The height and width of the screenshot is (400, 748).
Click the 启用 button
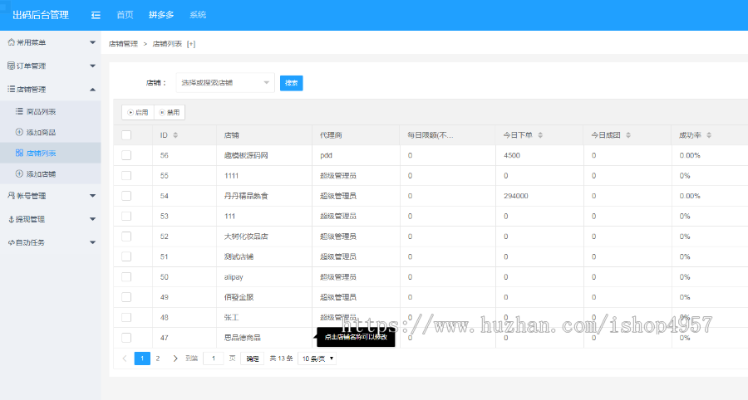[x=138, y=112]
